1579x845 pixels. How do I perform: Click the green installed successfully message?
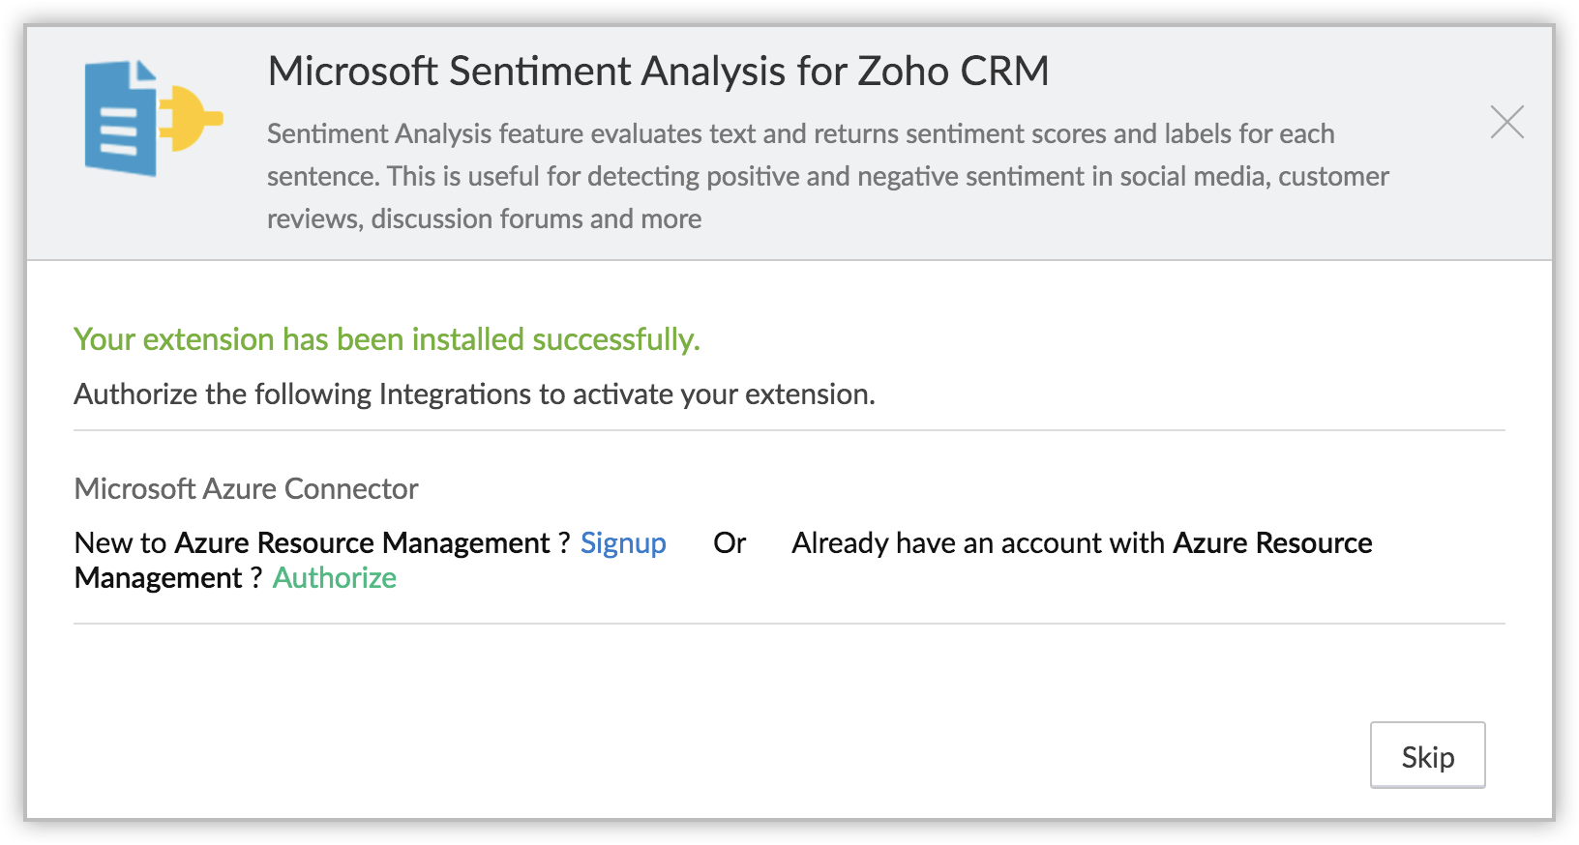pyautogui.click(x=387, y=339)
